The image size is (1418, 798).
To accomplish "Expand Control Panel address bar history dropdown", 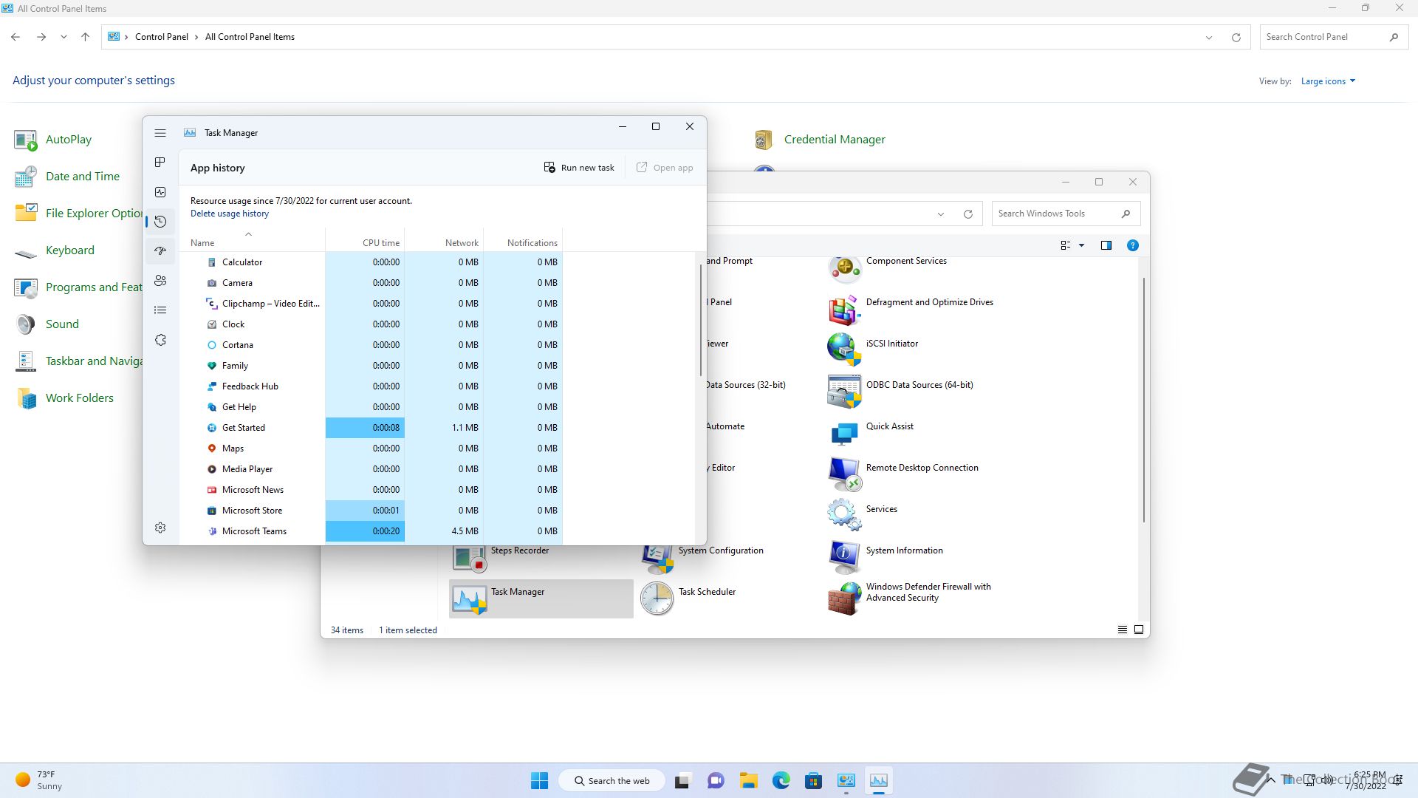I will 1209,38.
